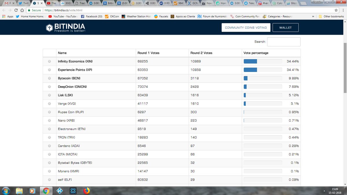Click into the Search input field
The height and width of the screenshot is (195, 347).
click(284, 42)
